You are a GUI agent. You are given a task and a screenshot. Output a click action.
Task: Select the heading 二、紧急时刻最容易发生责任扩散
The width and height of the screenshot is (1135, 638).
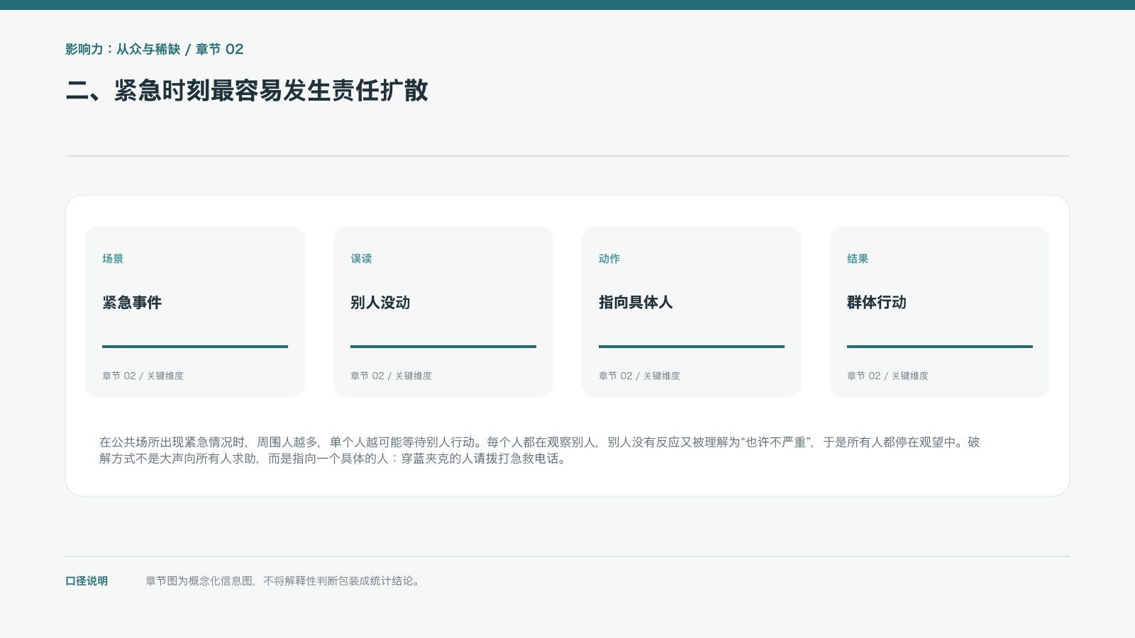point(247,91)
